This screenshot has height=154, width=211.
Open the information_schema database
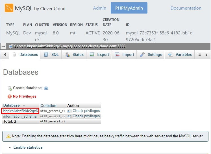click(x=20, y=116)
